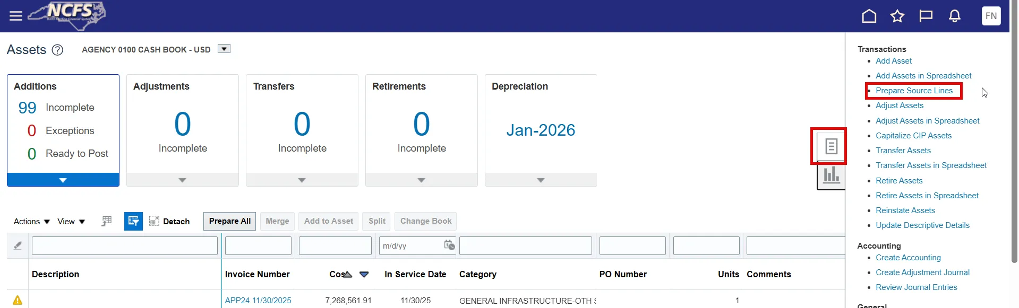Click Add to Asset button
The width and height of the screenshot is (1019, 308).
[x=329, y=221]
